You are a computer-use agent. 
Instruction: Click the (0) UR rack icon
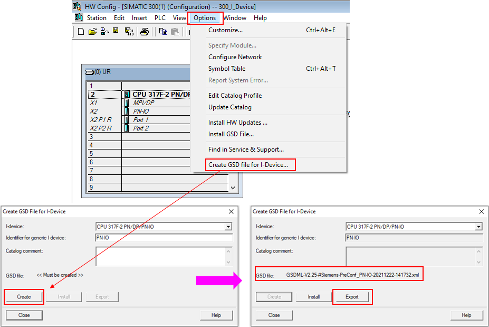pos(90,72)
